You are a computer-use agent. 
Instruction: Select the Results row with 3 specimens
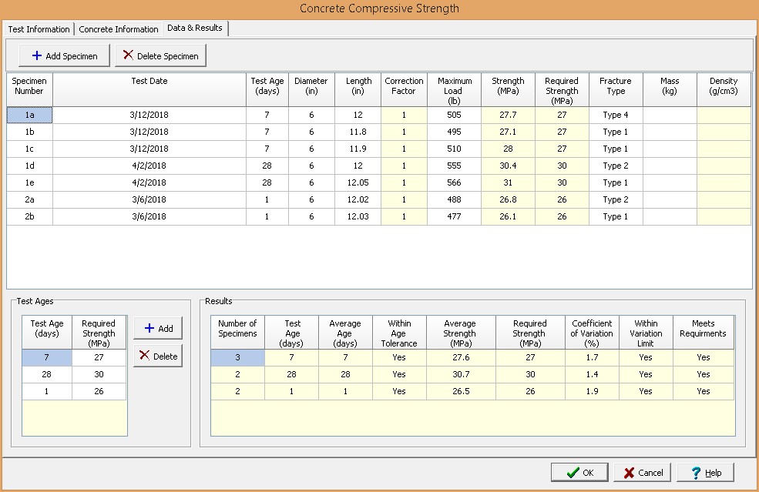237,357
